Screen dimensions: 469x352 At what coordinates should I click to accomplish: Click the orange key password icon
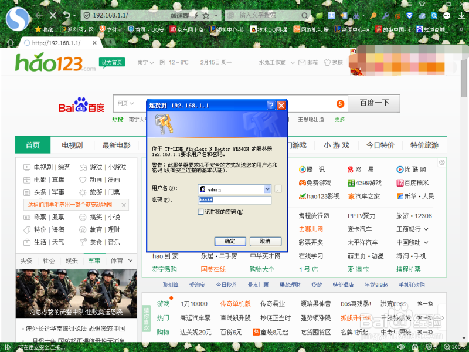[x=373, y=16]
